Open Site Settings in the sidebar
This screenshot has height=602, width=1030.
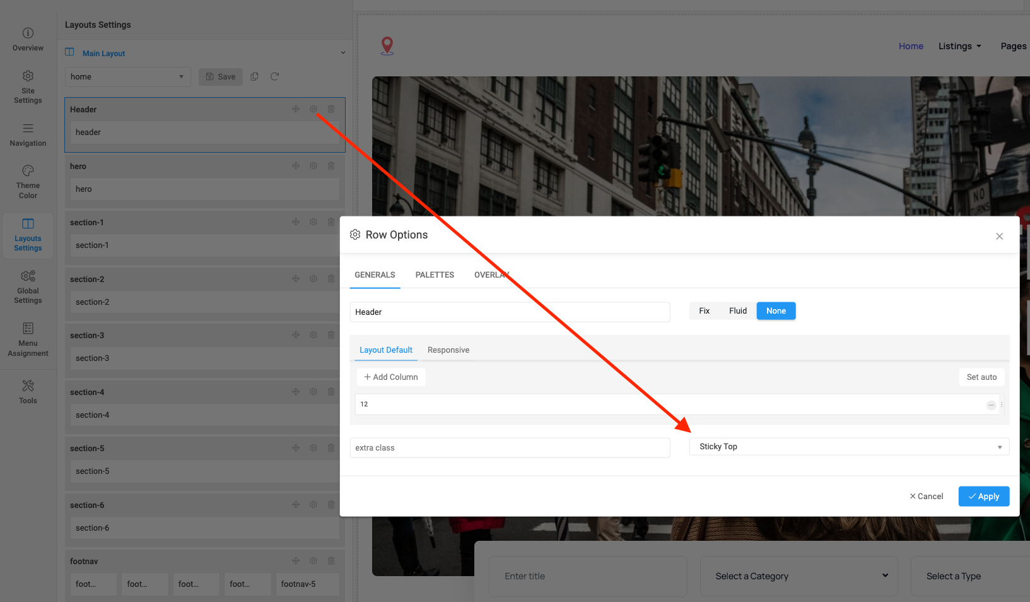[28, 86]
